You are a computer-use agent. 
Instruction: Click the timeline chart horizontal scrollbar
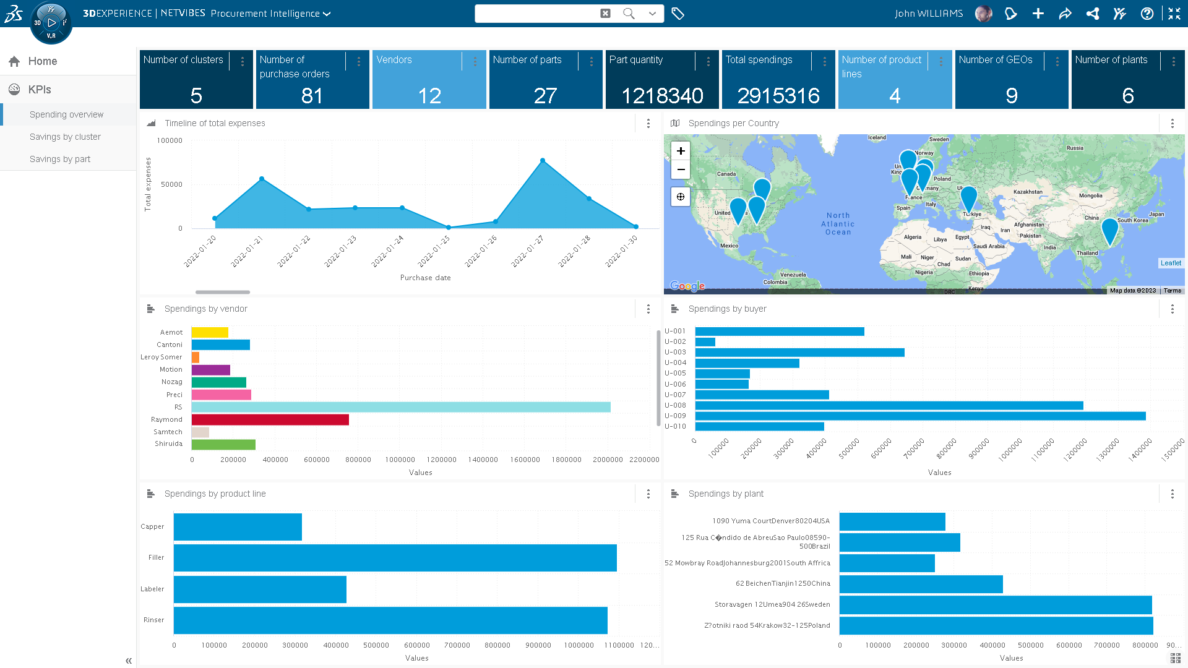click(x=223, y=292)
